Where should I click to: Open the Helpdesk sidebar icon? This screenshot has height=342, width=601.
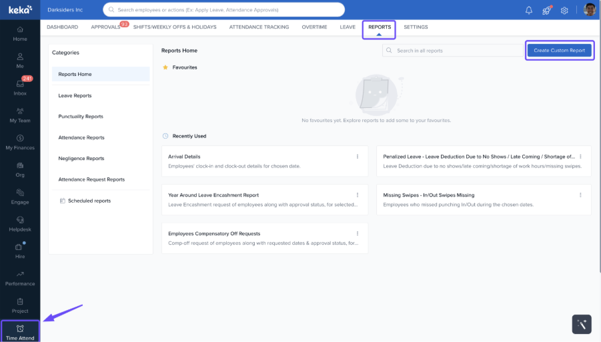click(x=20, y=224)
